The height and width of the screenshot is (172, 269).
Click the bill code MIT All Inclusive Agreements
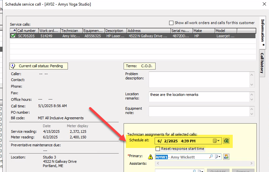(x=61, y=118)
